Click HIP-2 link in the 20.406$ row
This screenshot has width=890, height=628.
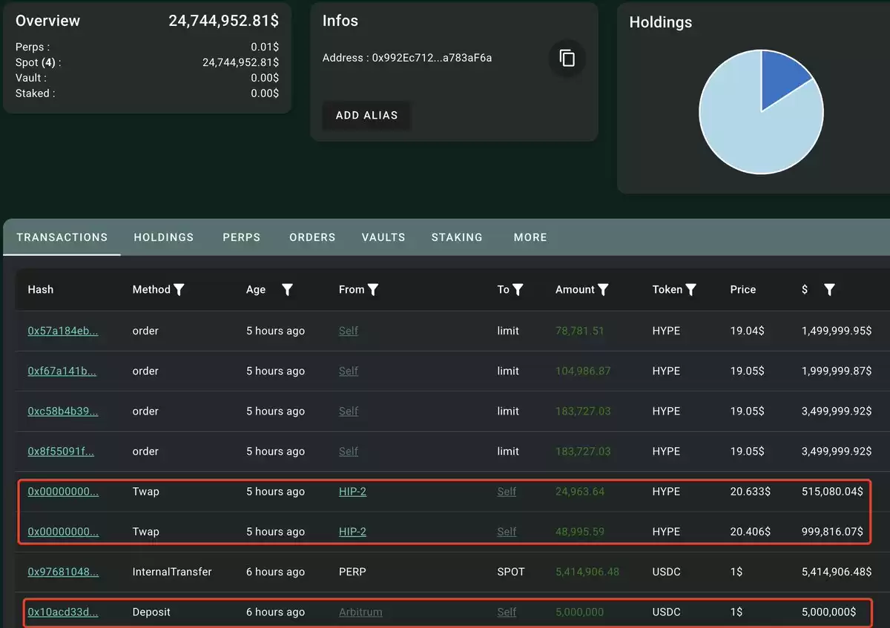(x=352, y=532)
